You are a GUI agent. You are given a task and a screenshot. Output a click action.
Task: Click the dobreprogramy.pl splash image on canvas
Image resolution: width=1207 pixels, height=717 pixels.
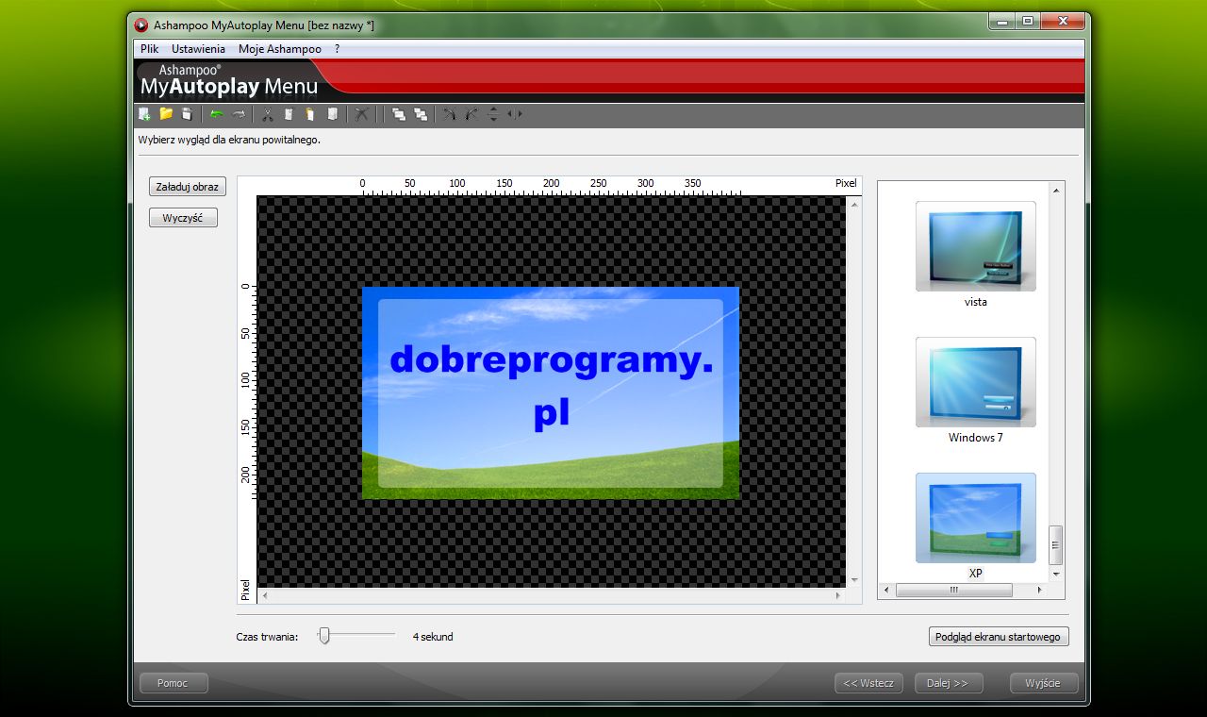pyautogui.click(x=551, y=392)
